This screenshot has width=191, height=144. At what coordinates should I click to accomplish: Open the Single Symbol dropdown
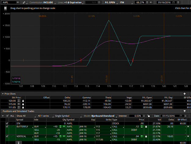(68, 116)
